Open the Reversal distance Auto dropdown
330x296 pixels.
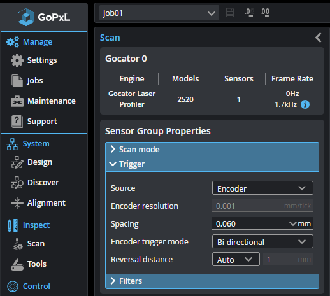click(236, 259)
